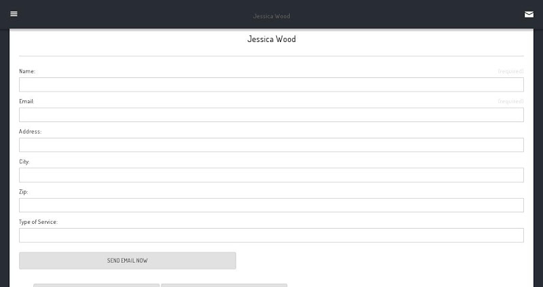The image size is (543, 287).
Task: Focus the Name input field
Action: pos(271,85)
